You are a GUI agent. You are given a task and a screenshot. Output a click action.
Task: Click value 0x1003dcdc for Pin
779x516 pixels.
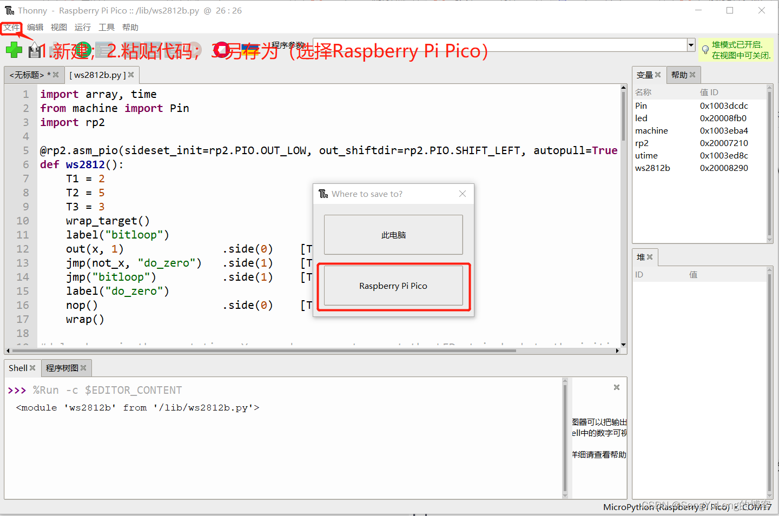pos(724,105)
